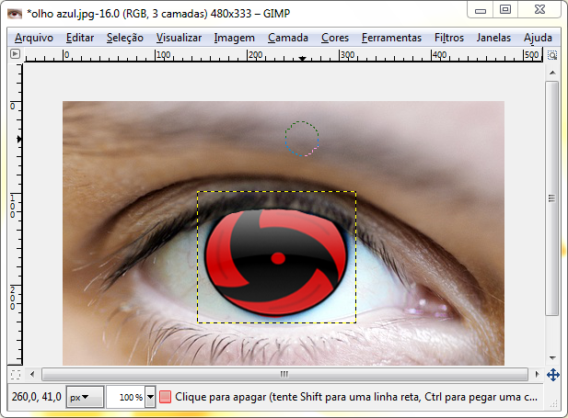Click the image menu arrow button by ruler

[15, 54]
